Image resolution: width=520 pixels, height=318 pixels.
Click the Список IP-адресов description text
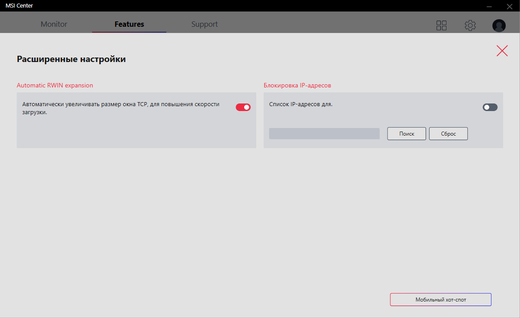[x=301, y=104]
